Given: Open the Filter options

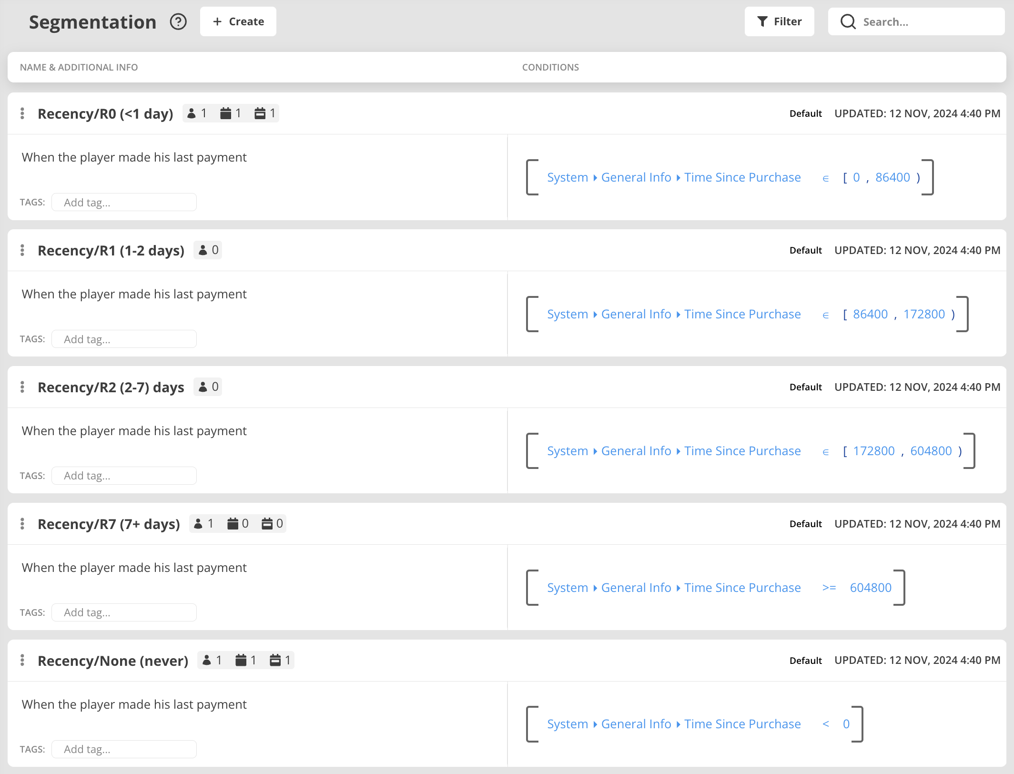Looking at the screenshot, I should pyautogui.click(x=779, y=21).
